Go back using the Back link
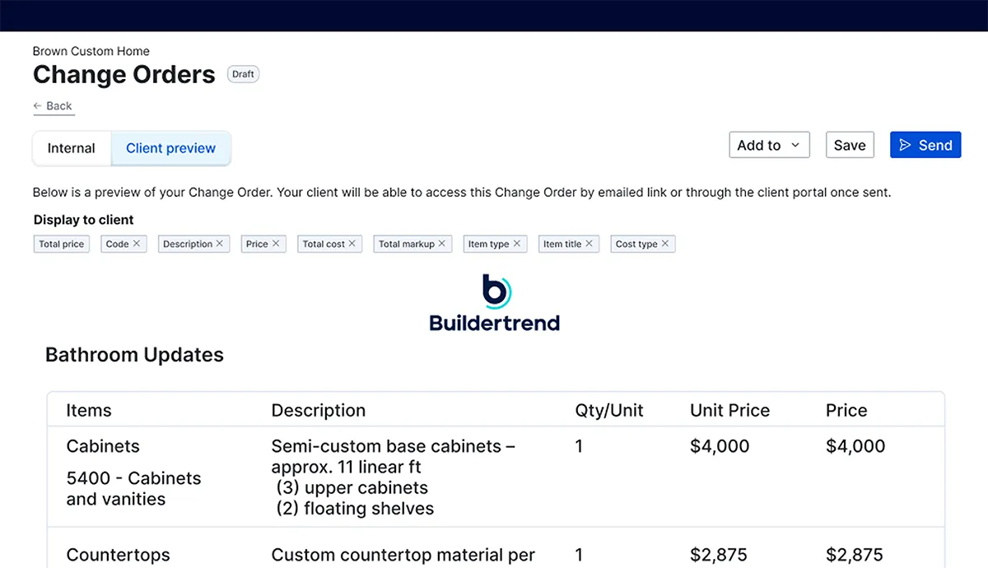The image size is (988, 568). [53, 106]
